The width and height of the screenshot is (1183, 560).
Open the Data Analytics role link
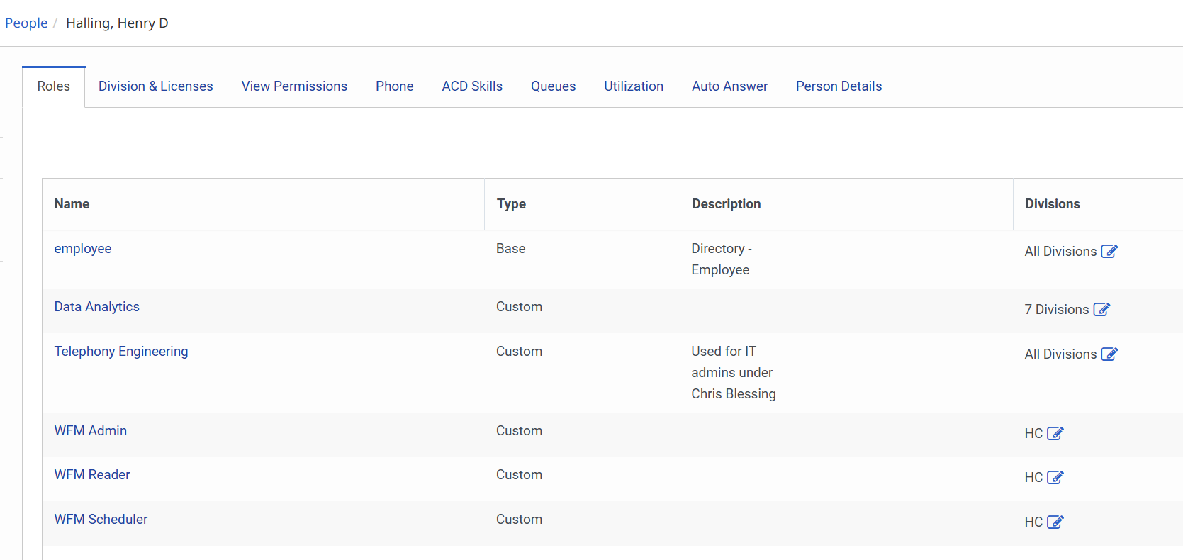97,307
